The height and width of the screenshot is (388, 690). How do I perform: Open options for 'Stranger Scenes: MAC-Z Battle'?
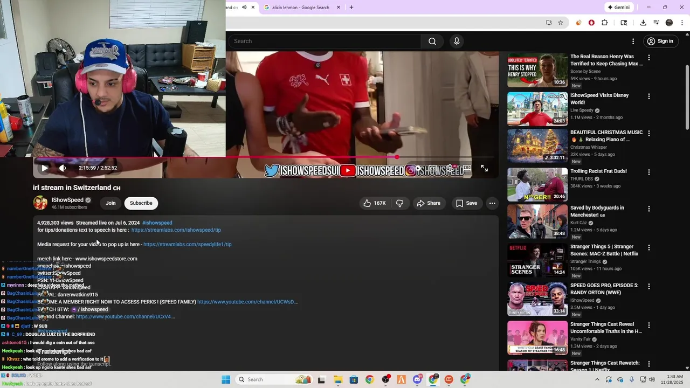click(x=648, y=247)
